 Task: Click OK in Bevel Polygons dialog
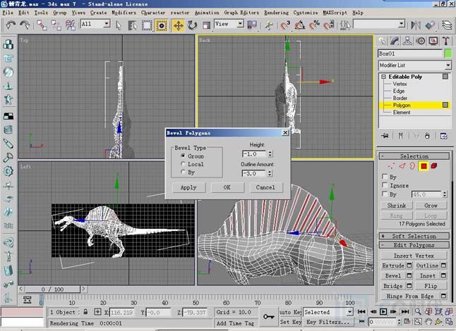(227, 187)
